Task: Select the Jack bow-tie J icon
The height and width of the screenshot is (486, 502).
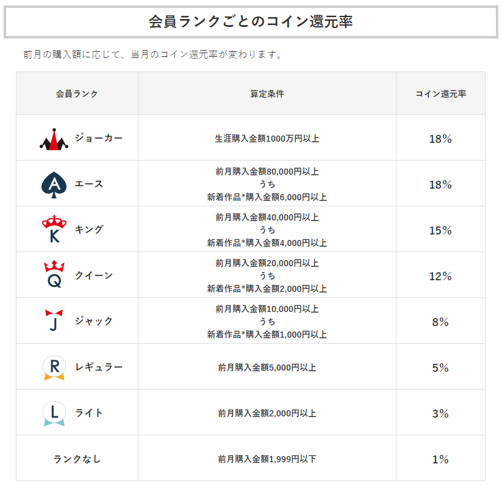Action: 54,320
